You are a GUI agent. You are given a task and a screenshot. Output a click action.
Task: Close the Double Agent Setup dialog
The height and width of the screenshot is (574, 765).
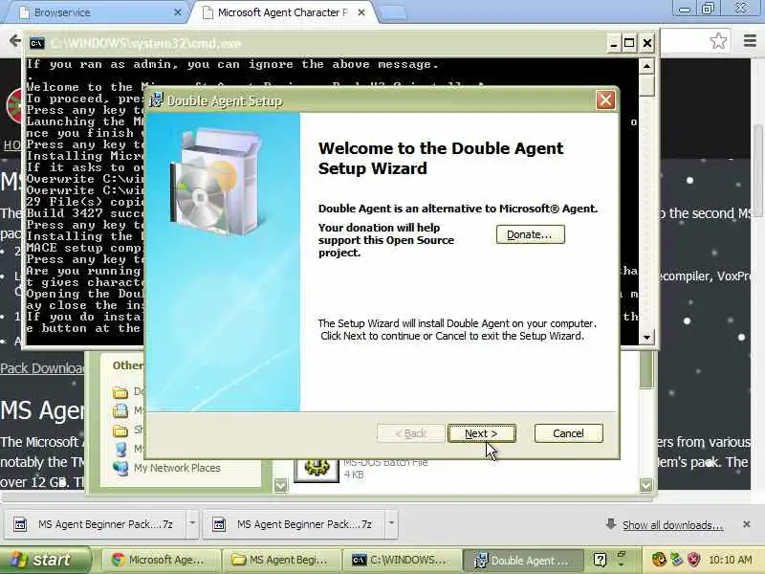coord(605,100)
